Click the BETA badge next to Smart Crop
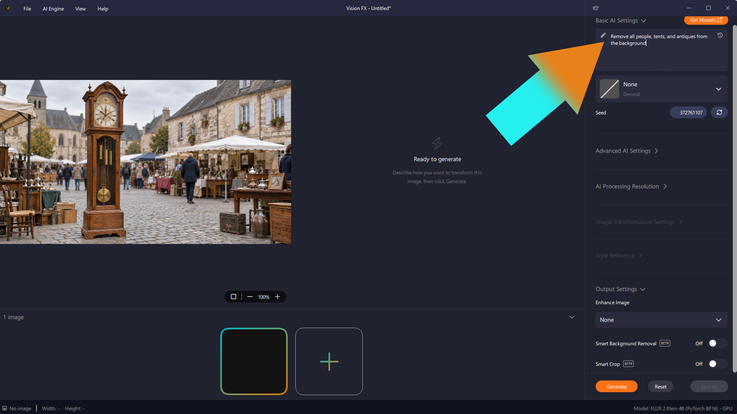This screenshot has height=414, width=737. 628,364
